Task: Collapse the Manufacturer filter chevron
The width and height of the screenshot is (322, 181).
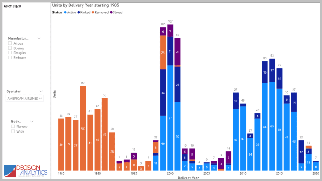Action: pos(39,38)
